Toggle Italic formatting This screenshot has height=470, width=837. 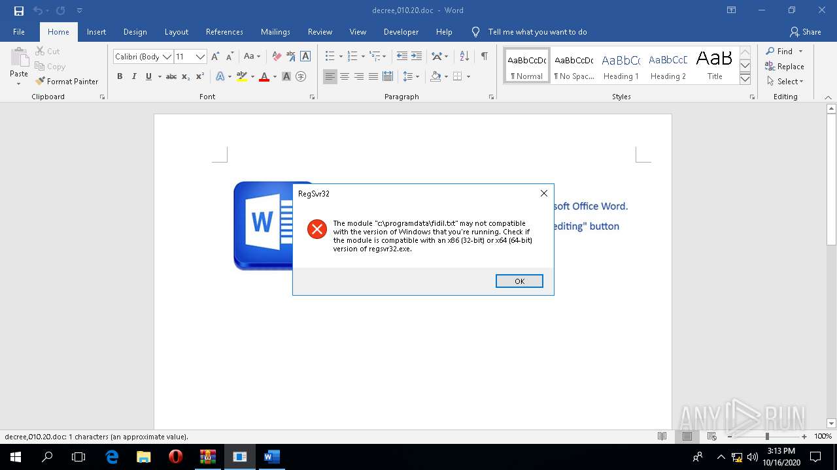pos(134,76)
